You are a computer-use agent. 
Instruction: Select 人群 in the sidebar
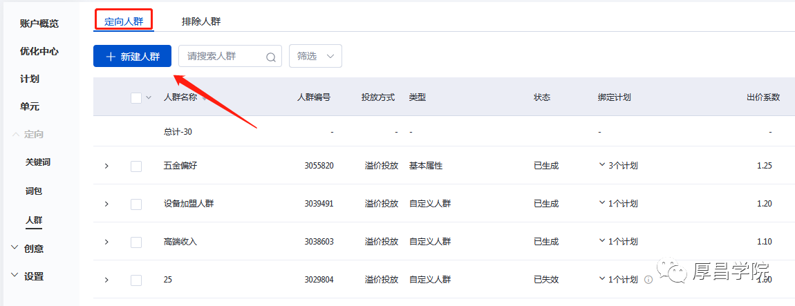(x=33, y=220)
